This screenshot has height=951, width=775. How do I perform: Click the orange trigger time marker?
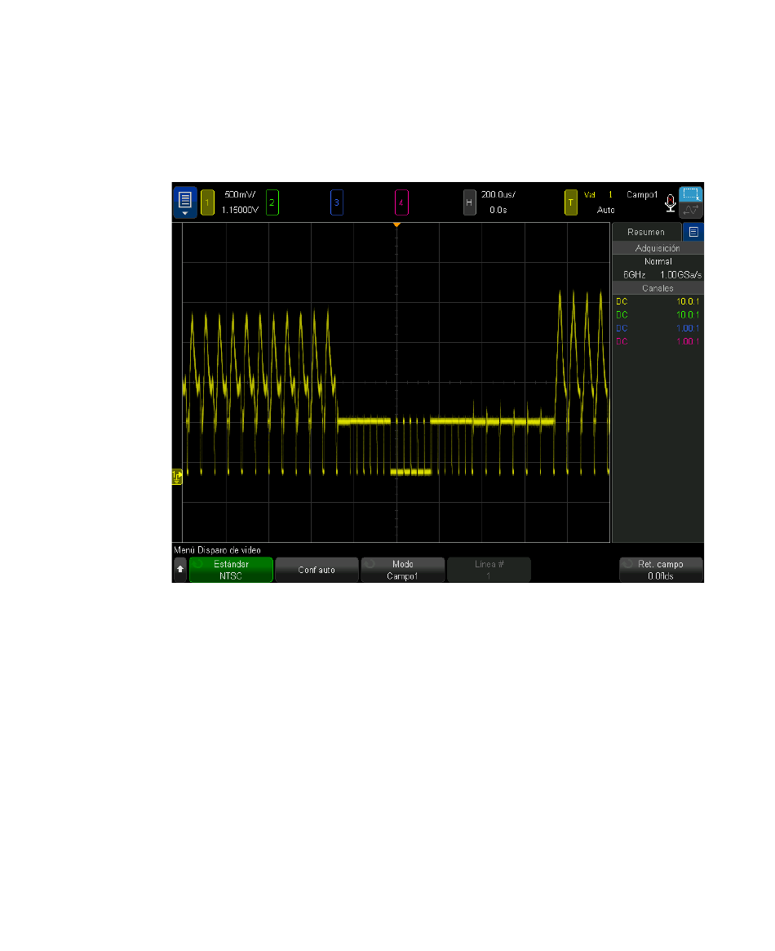click(x=397, y=225)
